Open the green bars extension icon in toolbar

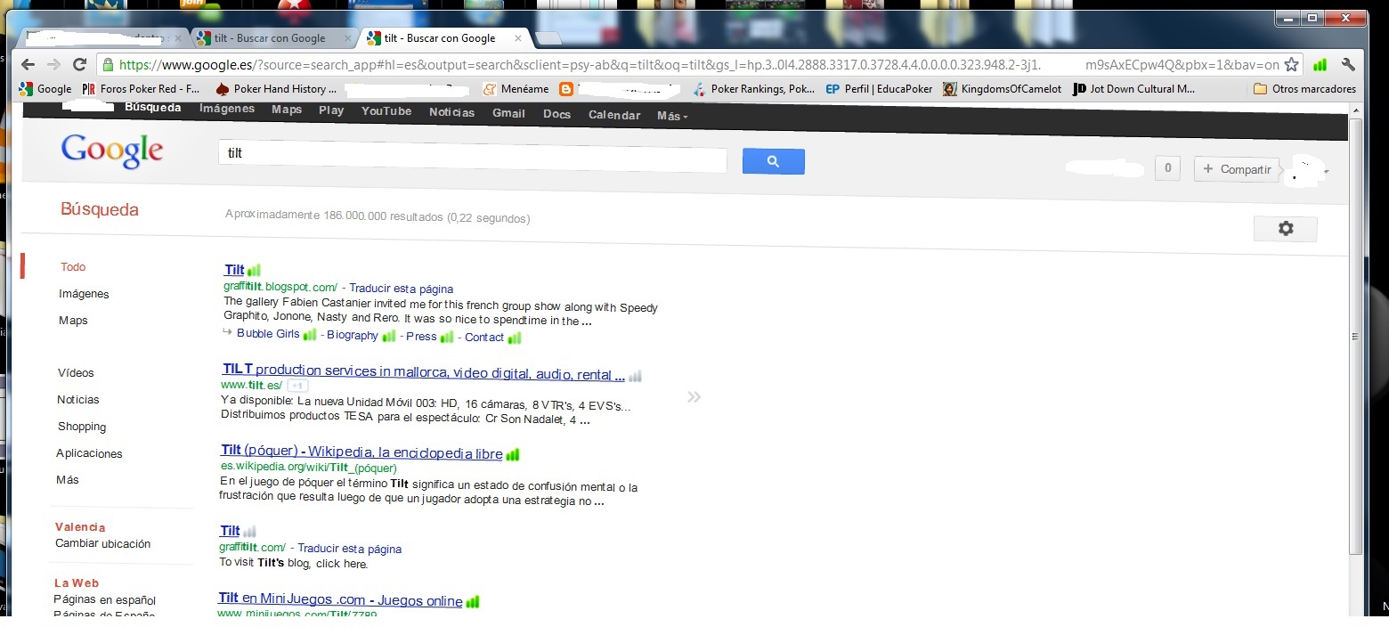pos(1320,64)
